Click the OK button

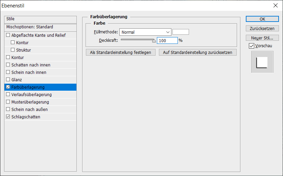coord(262,19)
